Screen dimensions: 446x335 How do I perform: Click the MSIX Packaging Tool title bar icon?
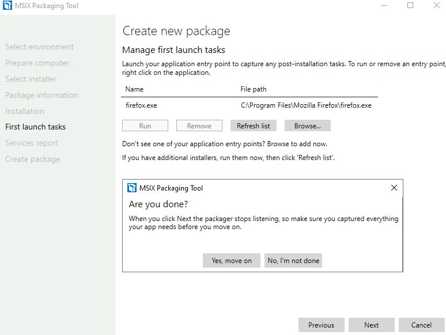pyautogui.click(x=7, y=5)
